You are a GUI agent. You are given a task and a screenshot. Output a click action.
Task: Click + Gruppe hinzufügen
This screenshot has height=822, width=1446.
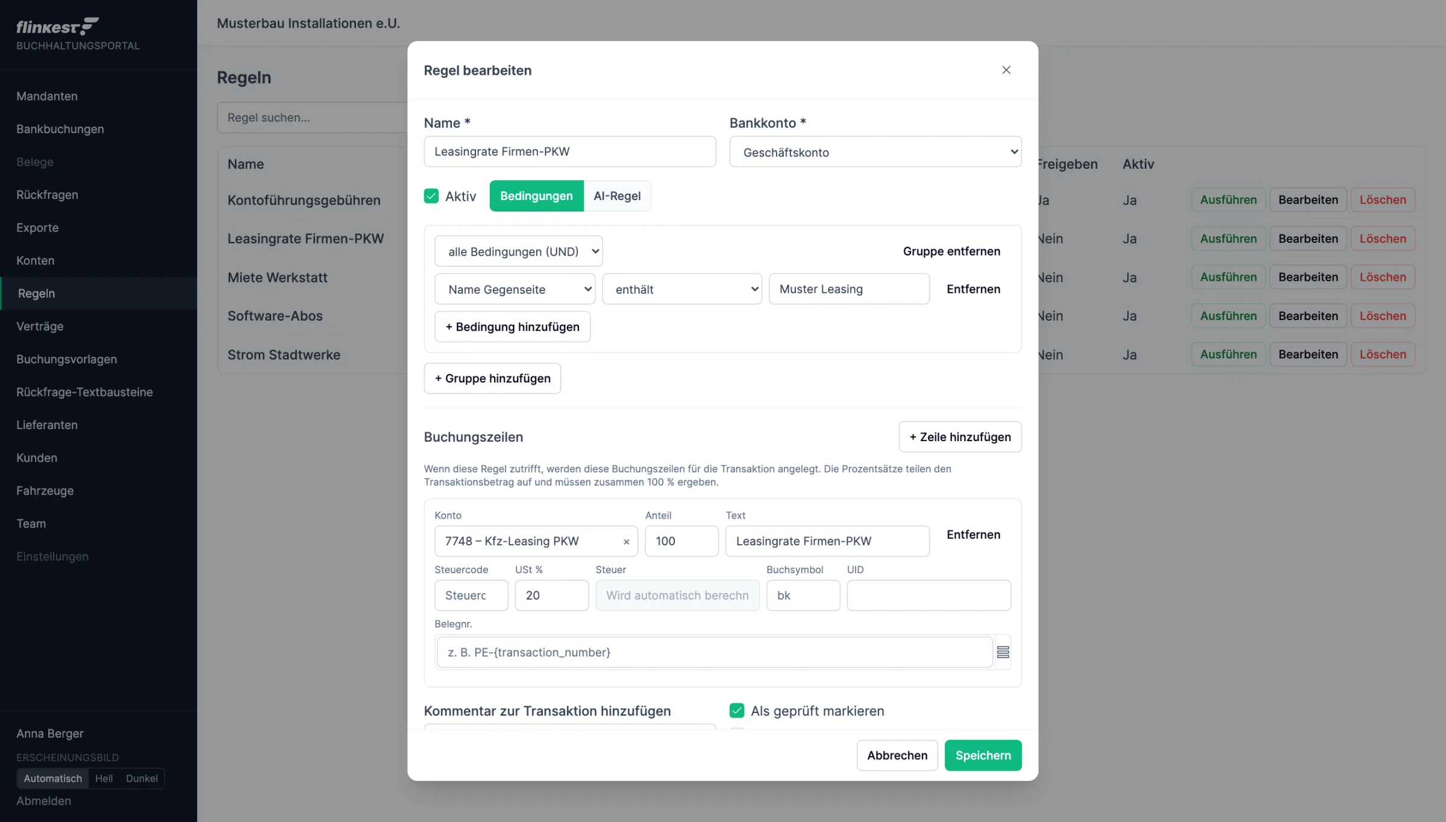pyautogui.click(x=492, y=378)
